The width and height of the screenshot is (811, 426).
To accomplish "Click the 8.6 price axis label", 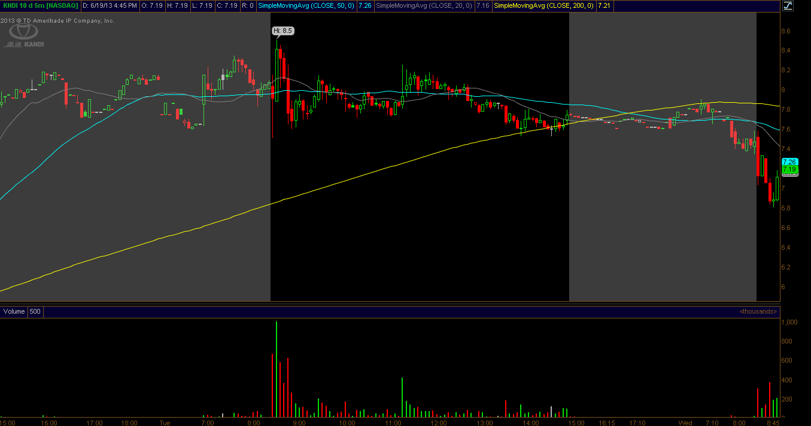I will (x=786, y=31).
